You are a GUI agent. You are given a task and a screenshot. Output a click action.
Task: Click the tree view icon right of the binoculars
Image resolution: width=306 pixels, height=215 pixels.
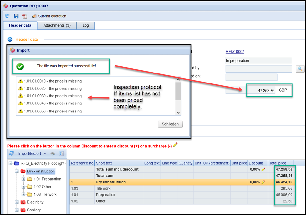[61, 154]
